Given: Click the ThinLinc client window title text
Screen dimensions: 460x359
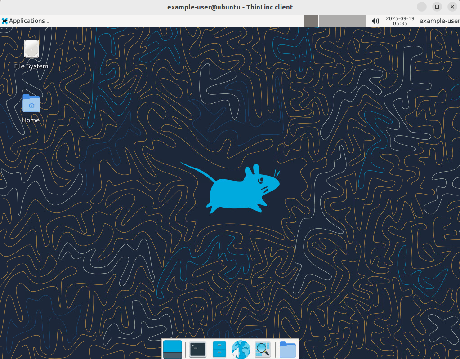Looking at the screenshot, I should pos(230,7).
